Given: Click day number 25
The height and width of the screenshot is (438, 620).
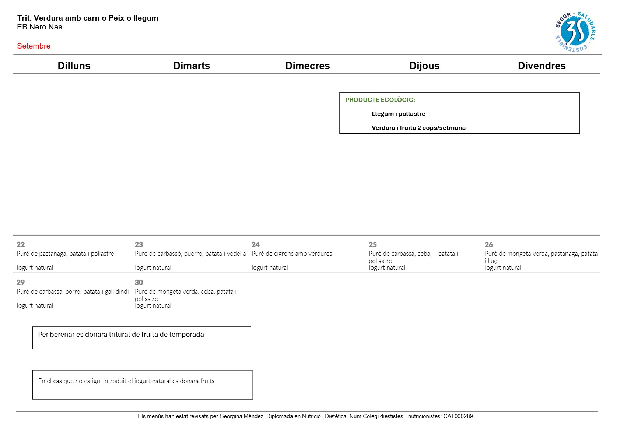Looking at the screenshot, I should pyautogui.click(x=373, y=244).
